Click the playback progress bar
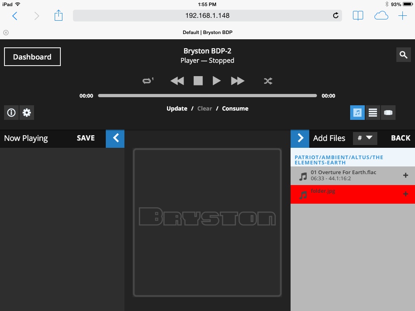Screen dimensions: 415x311 point(207,96)
